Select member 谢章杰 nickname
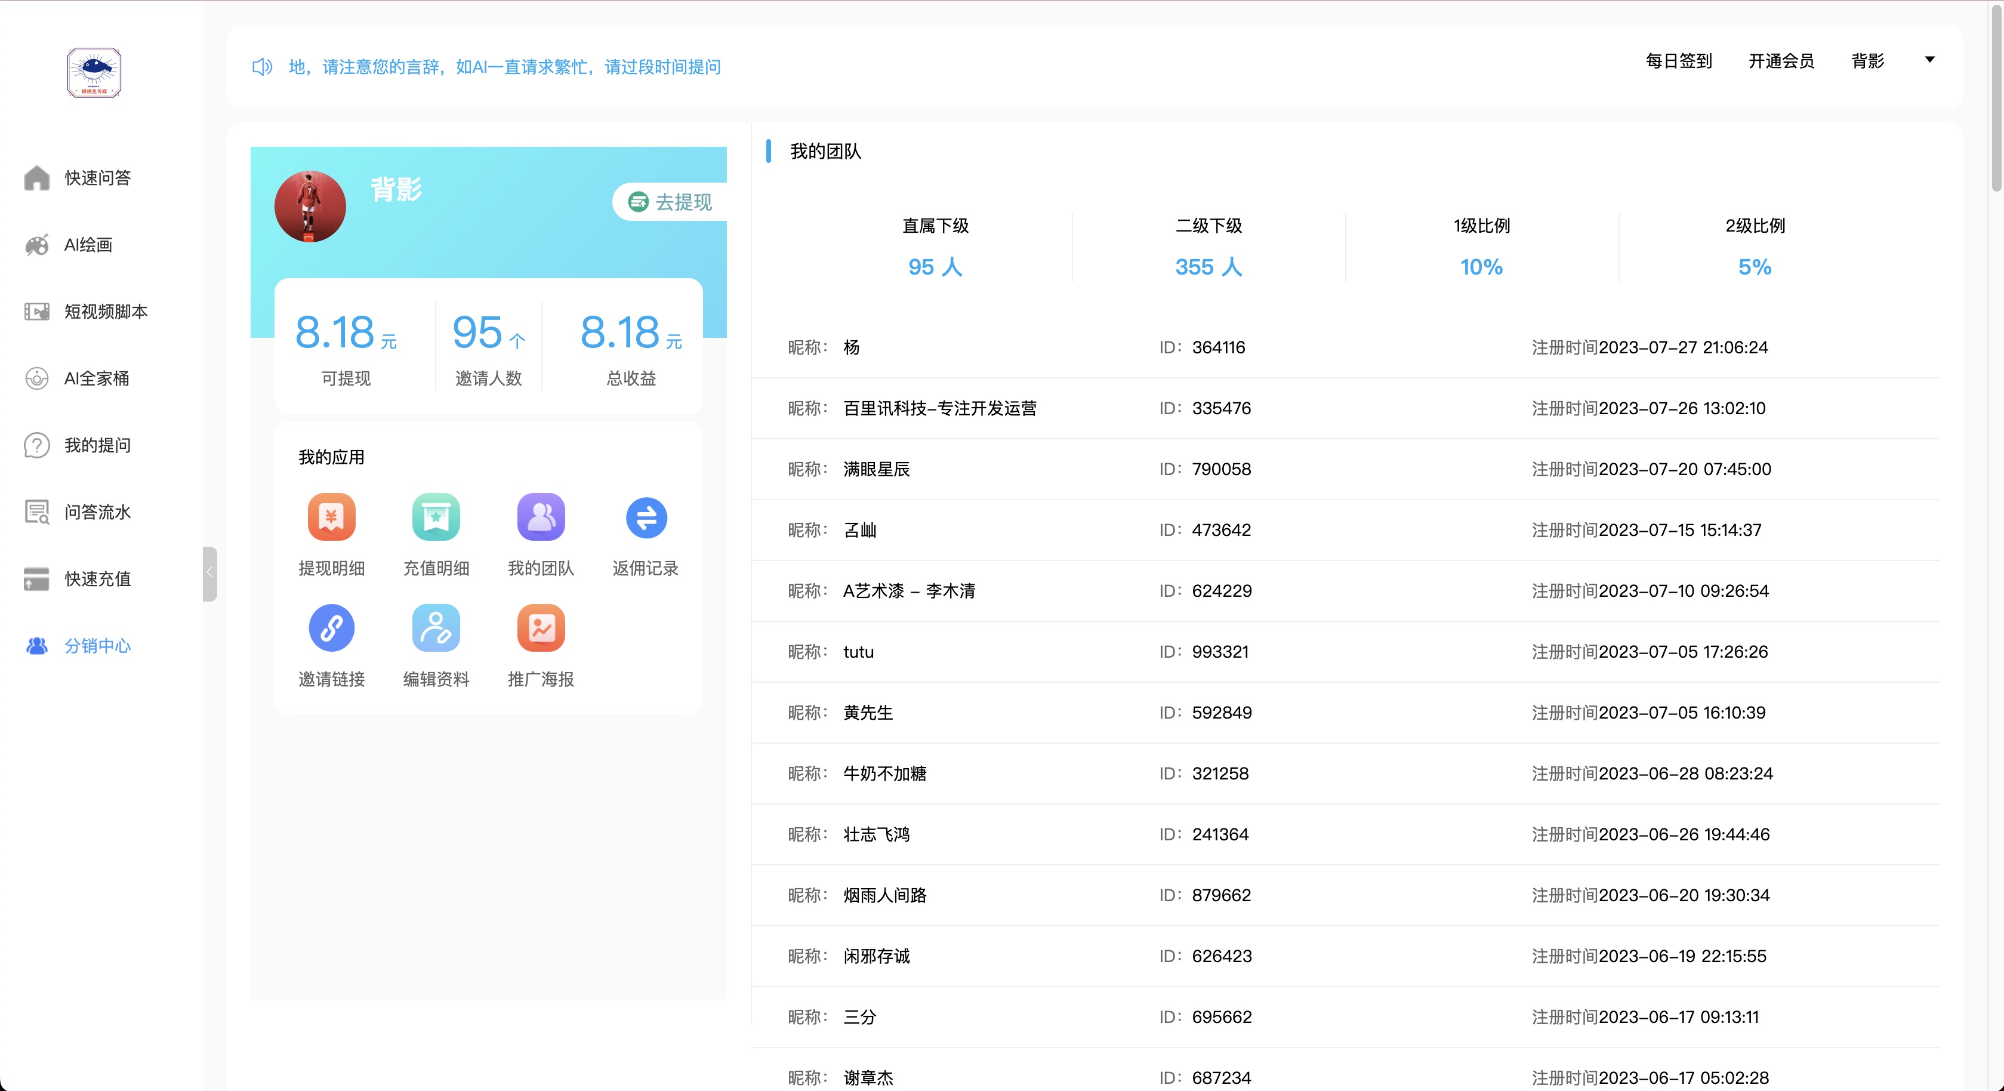This screenshot has height=1091, width=2004. [x=868, y=1078]
